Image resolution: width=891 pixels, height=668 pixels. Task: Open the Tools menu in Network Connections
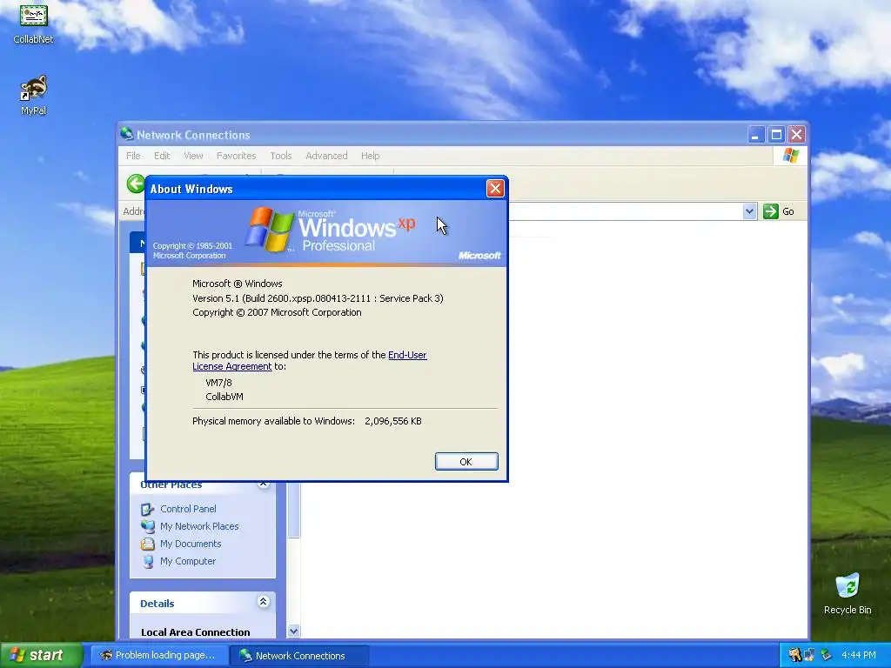[281, 156]
